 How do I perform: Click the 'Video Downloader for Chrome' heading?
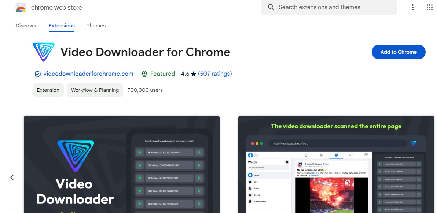click(x=145, y=52)
